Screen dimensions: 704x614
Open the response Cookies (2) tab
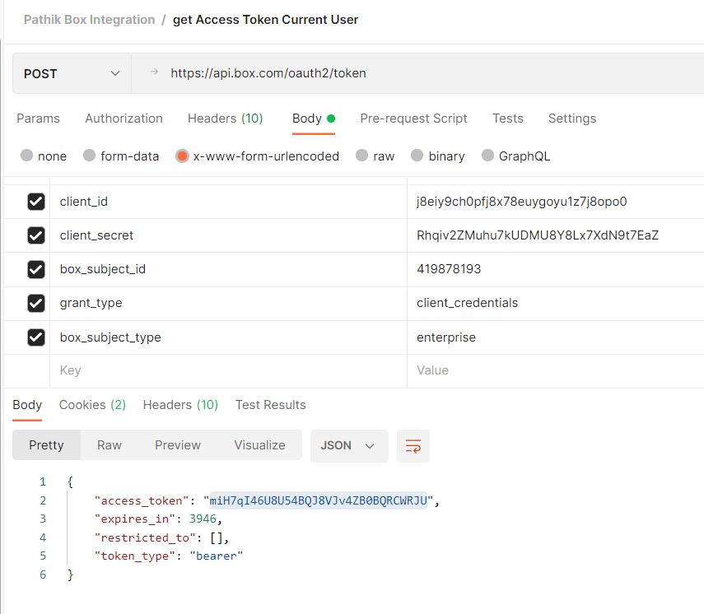(92, 405)
